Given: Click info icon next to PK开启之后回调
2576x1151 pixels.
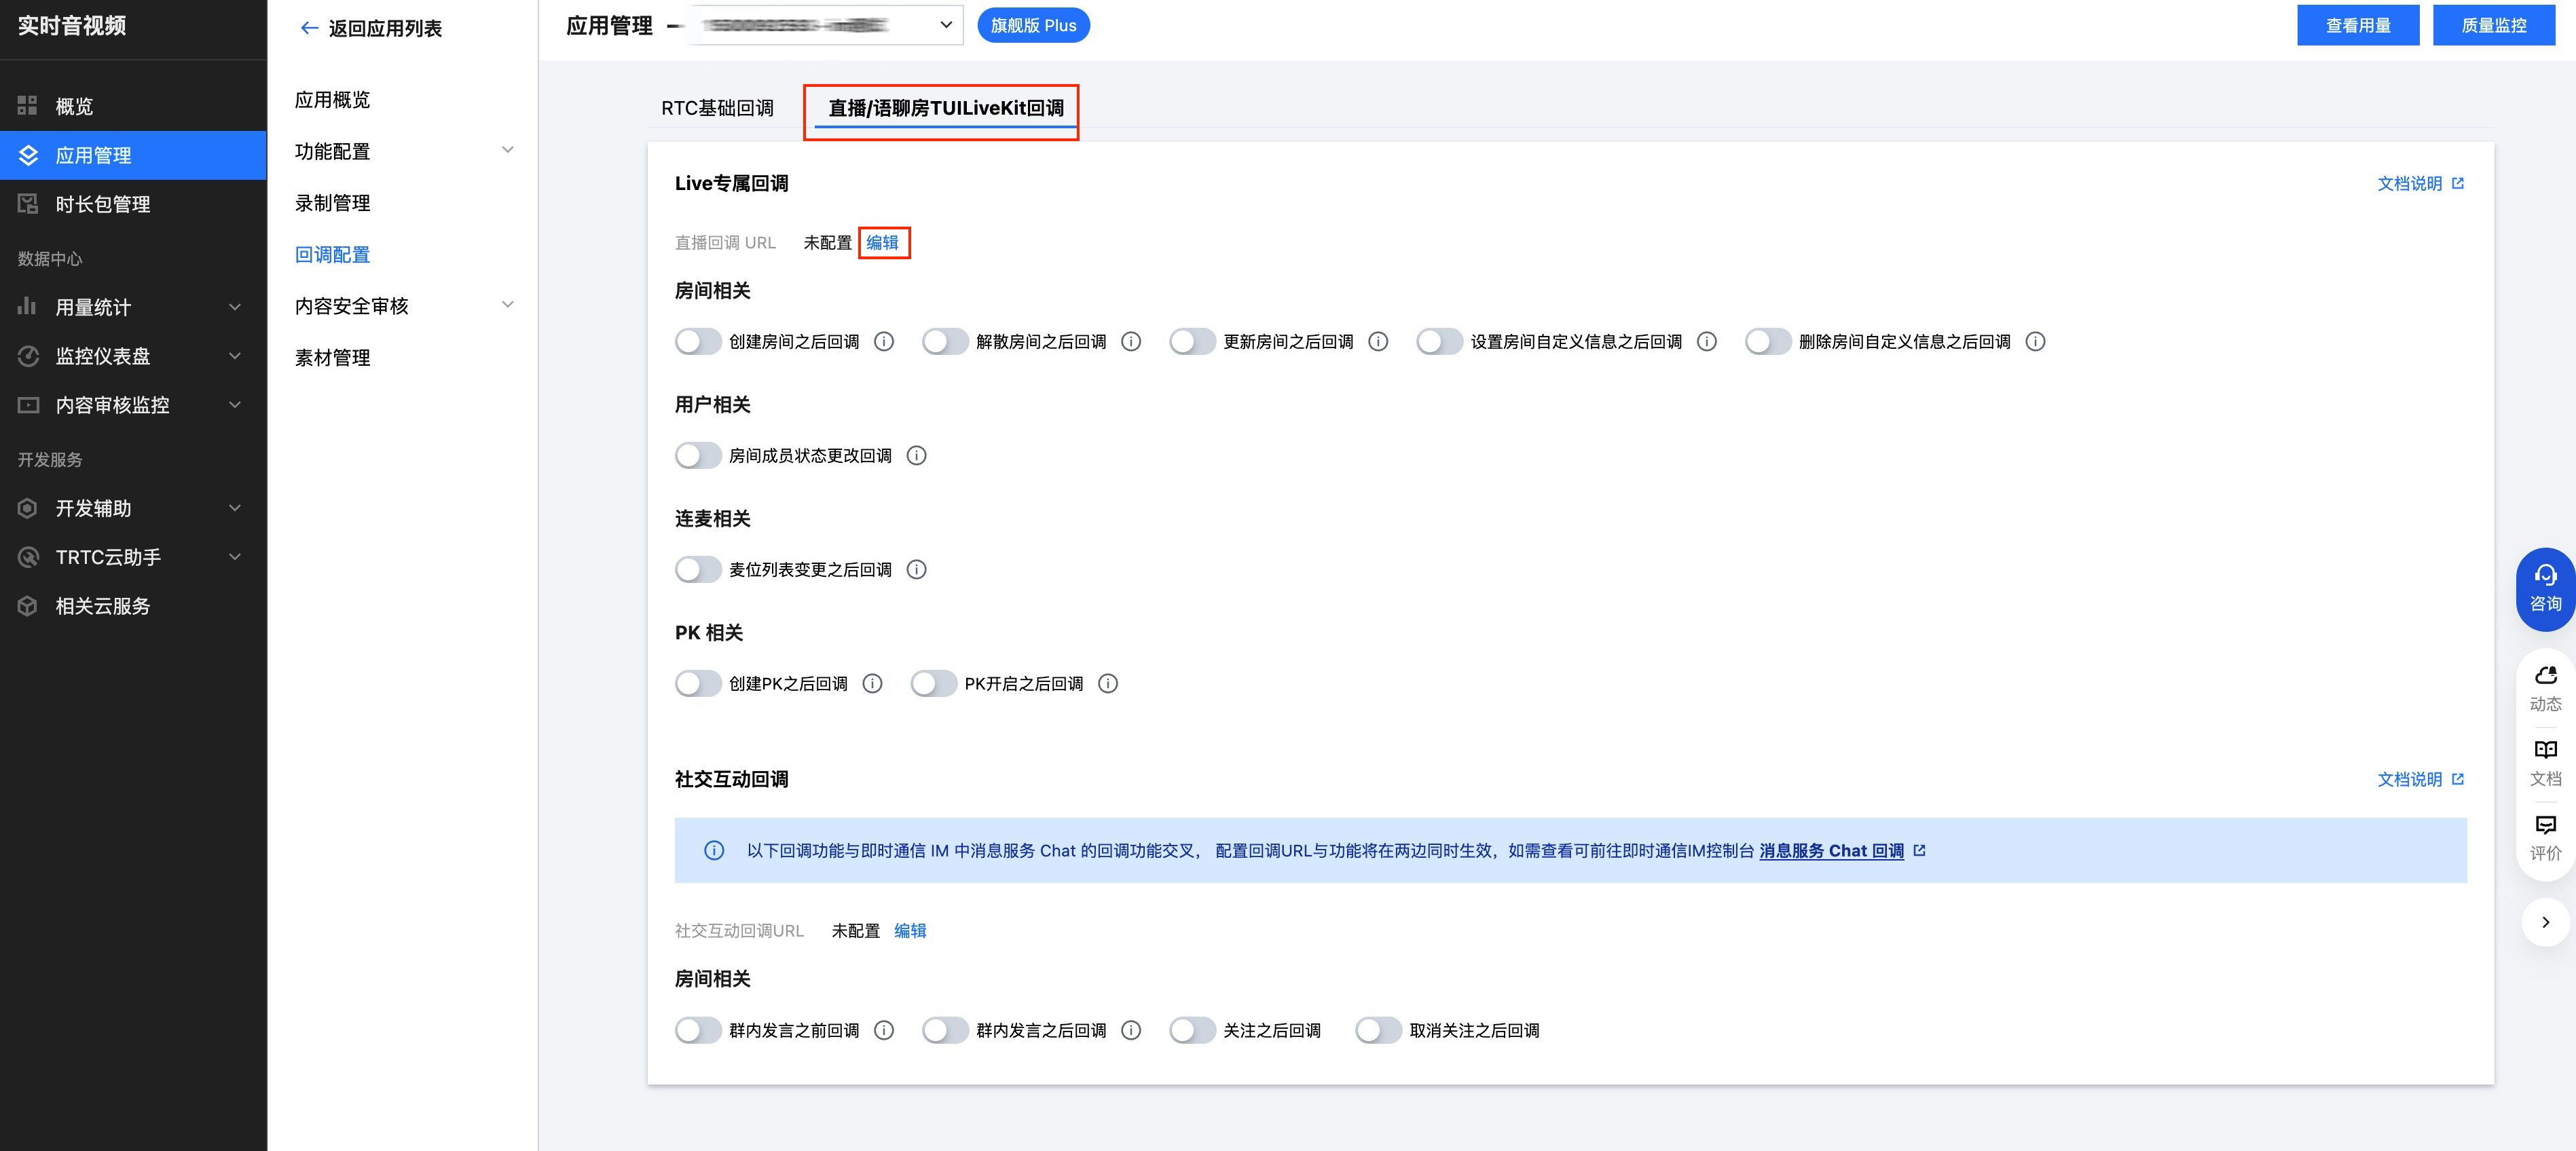Looking at the screenshot, I should (1108, 683).
